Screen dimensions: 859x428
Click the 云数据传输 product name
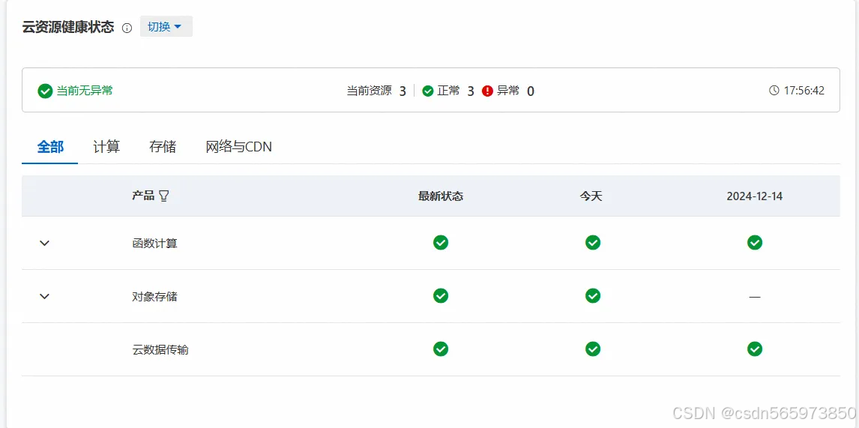pos(160,349)
